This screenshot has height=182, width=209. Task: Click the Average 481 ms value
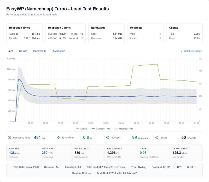point(36,34)
